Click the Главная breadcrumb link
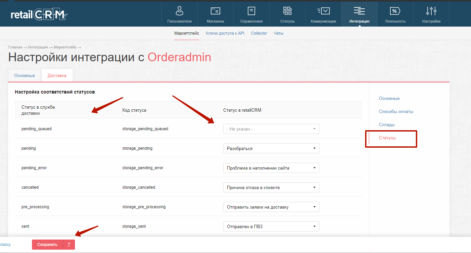Screen dimensions: 471x253 click(15, 47)
